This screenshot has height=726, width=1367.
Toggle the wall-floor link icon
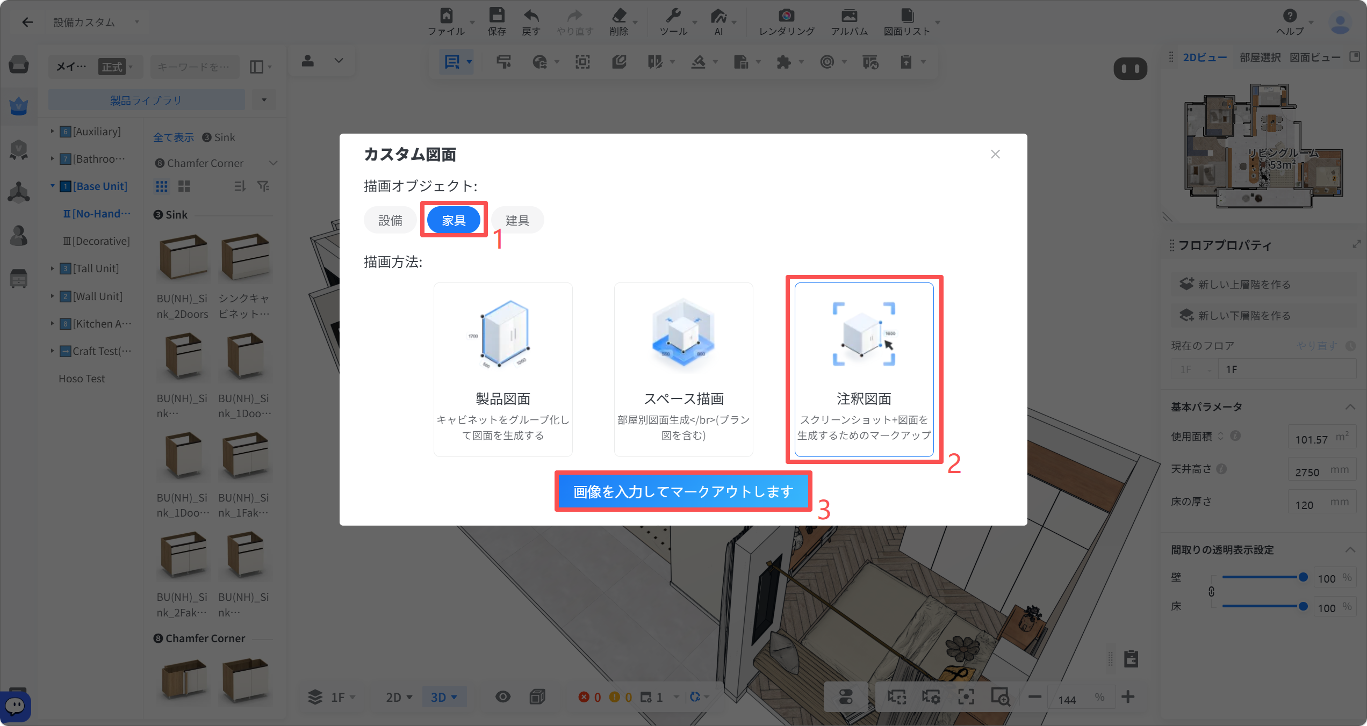coord(1211,592)
